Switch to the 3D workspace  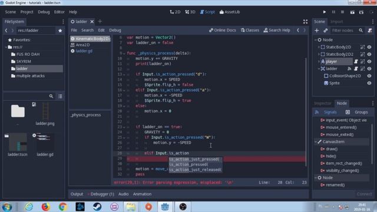coord(190,12)
